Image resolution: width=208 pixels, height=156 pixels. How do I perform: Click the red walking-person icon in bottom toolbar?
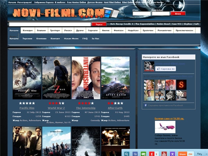pyautogui.click(x=152, y=154)
